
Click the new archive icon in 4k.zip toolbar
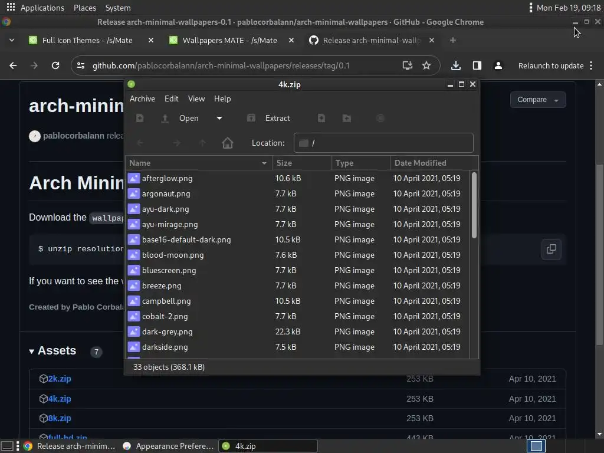140,118
